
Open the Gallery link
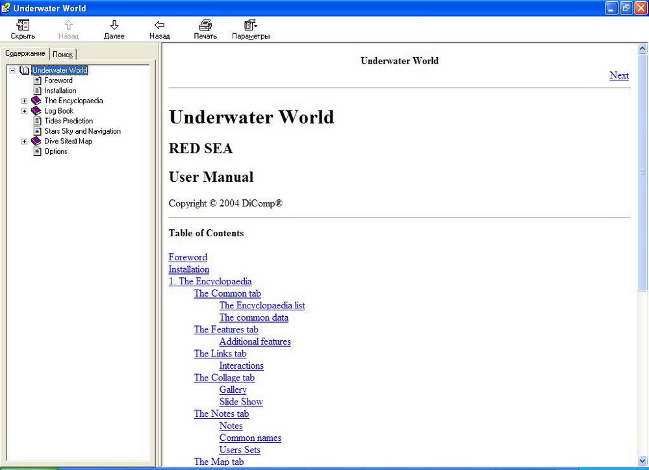(233, 390)
